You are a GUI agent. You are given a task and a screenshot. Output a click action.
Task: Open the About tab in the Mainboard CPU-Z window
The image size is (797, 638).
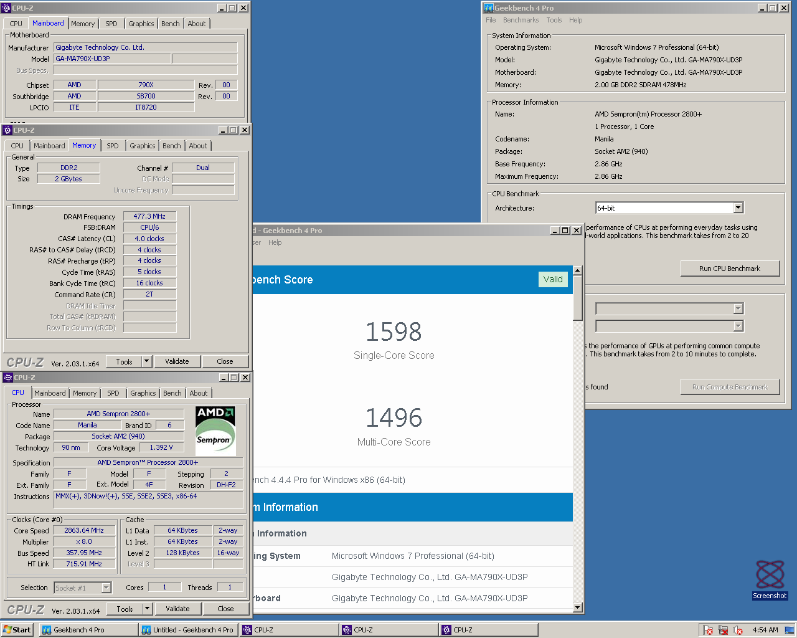[x=197, y=24]
